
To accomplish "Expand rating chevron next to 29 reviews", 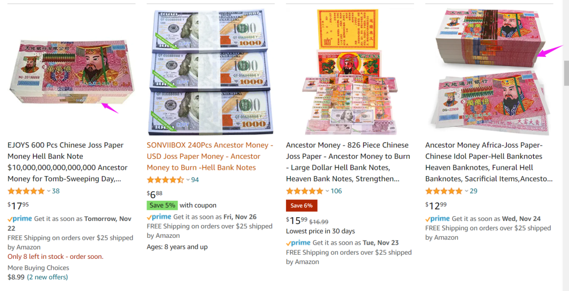I will tap(467, 191).
